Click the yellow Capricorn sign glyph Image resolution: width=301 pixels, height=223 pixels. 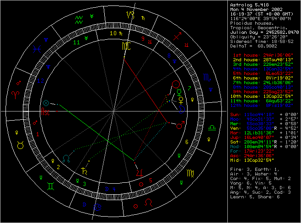click(131, 15)
